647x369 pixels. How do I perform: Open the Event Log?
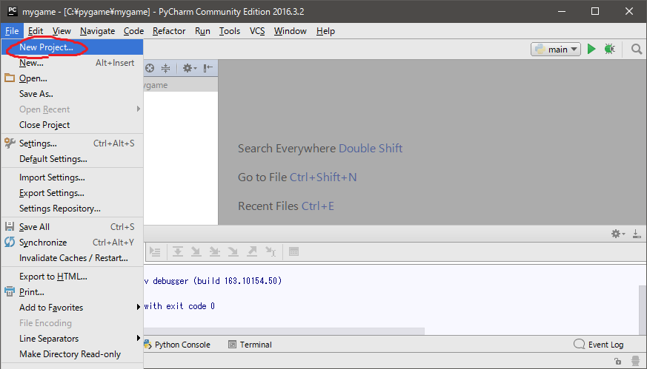599,345
